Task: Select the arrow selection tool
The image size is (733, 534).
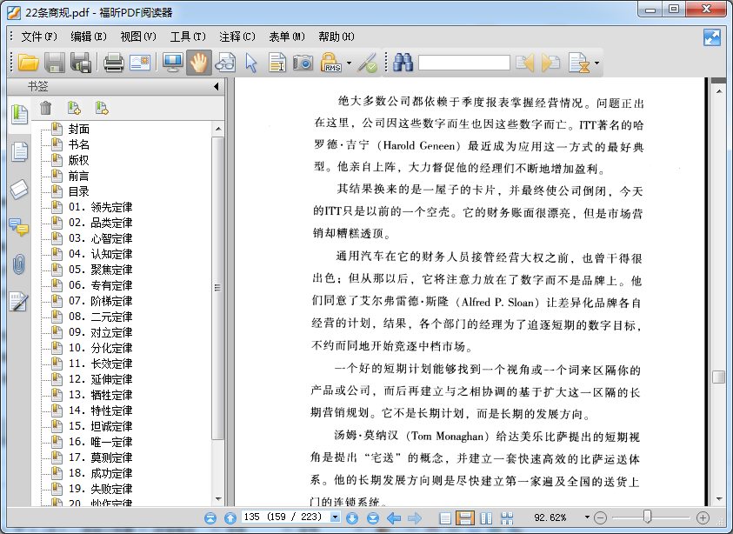Action: 251,63
